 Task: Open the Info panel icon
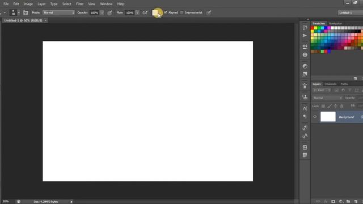pos(305,55)
